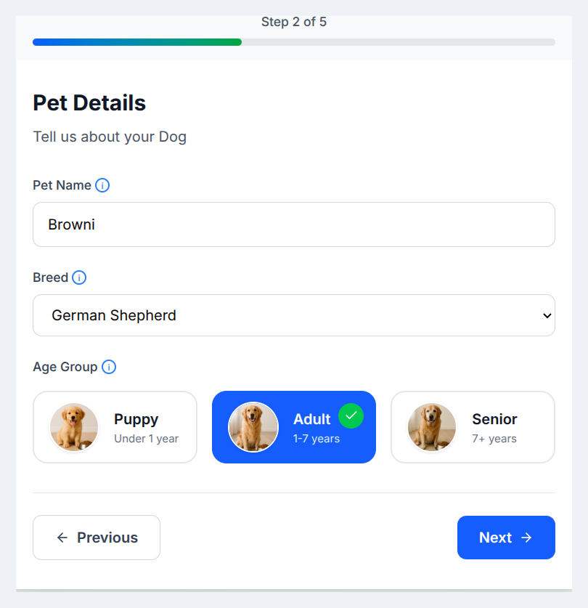This screenshot has width=588, height=608.
Task: Click the Age Group info icon
Action: (109, 367)
